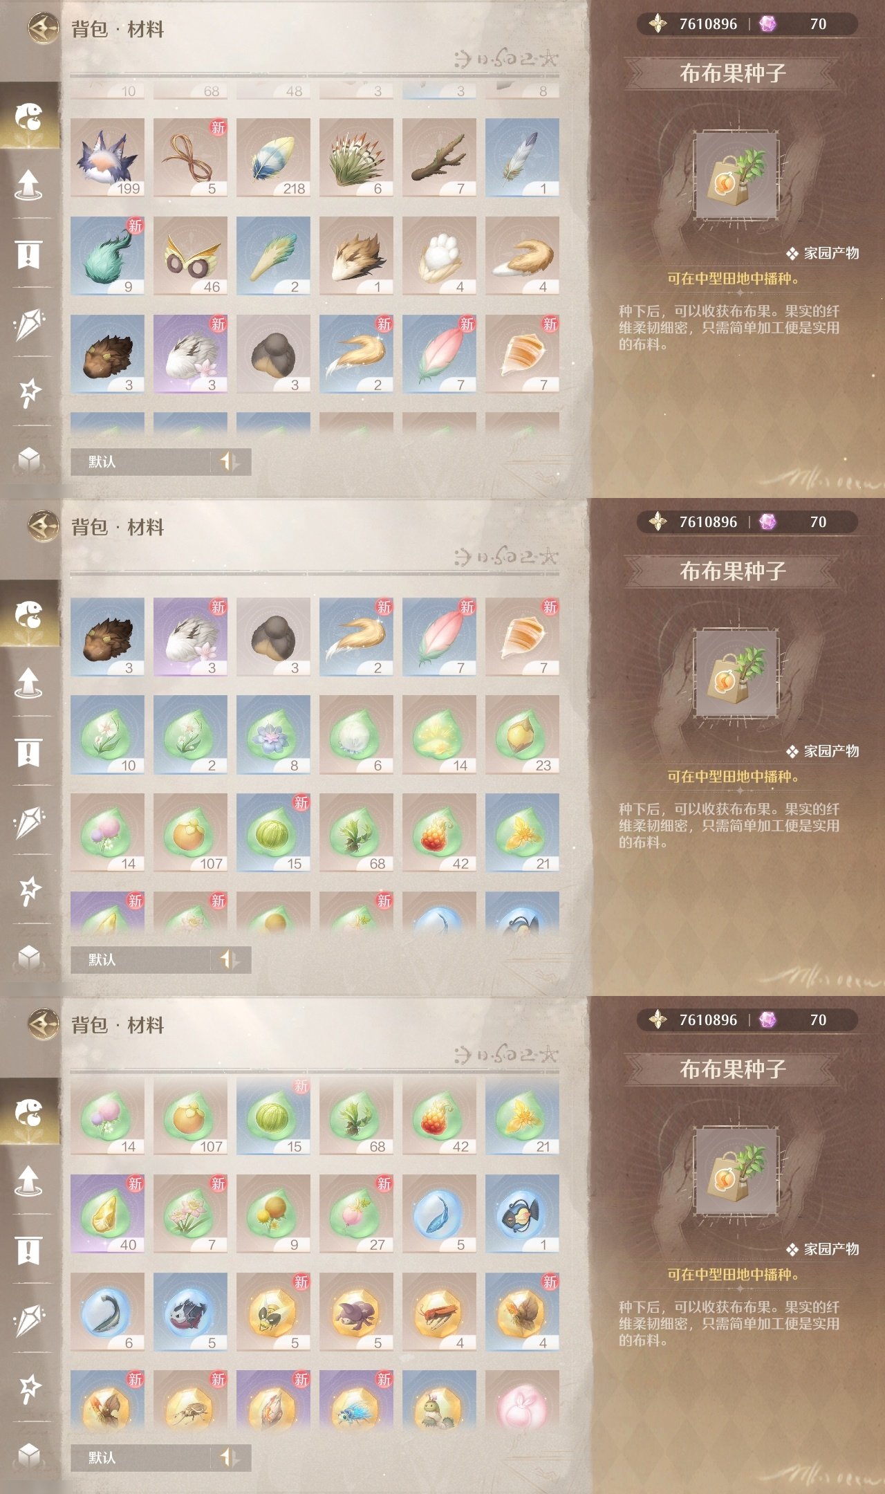Pick the blue-yellow feather with count 218
The width and height of the screenshot is (885, 1494).
pyautogui.click(x=273, y=158)
